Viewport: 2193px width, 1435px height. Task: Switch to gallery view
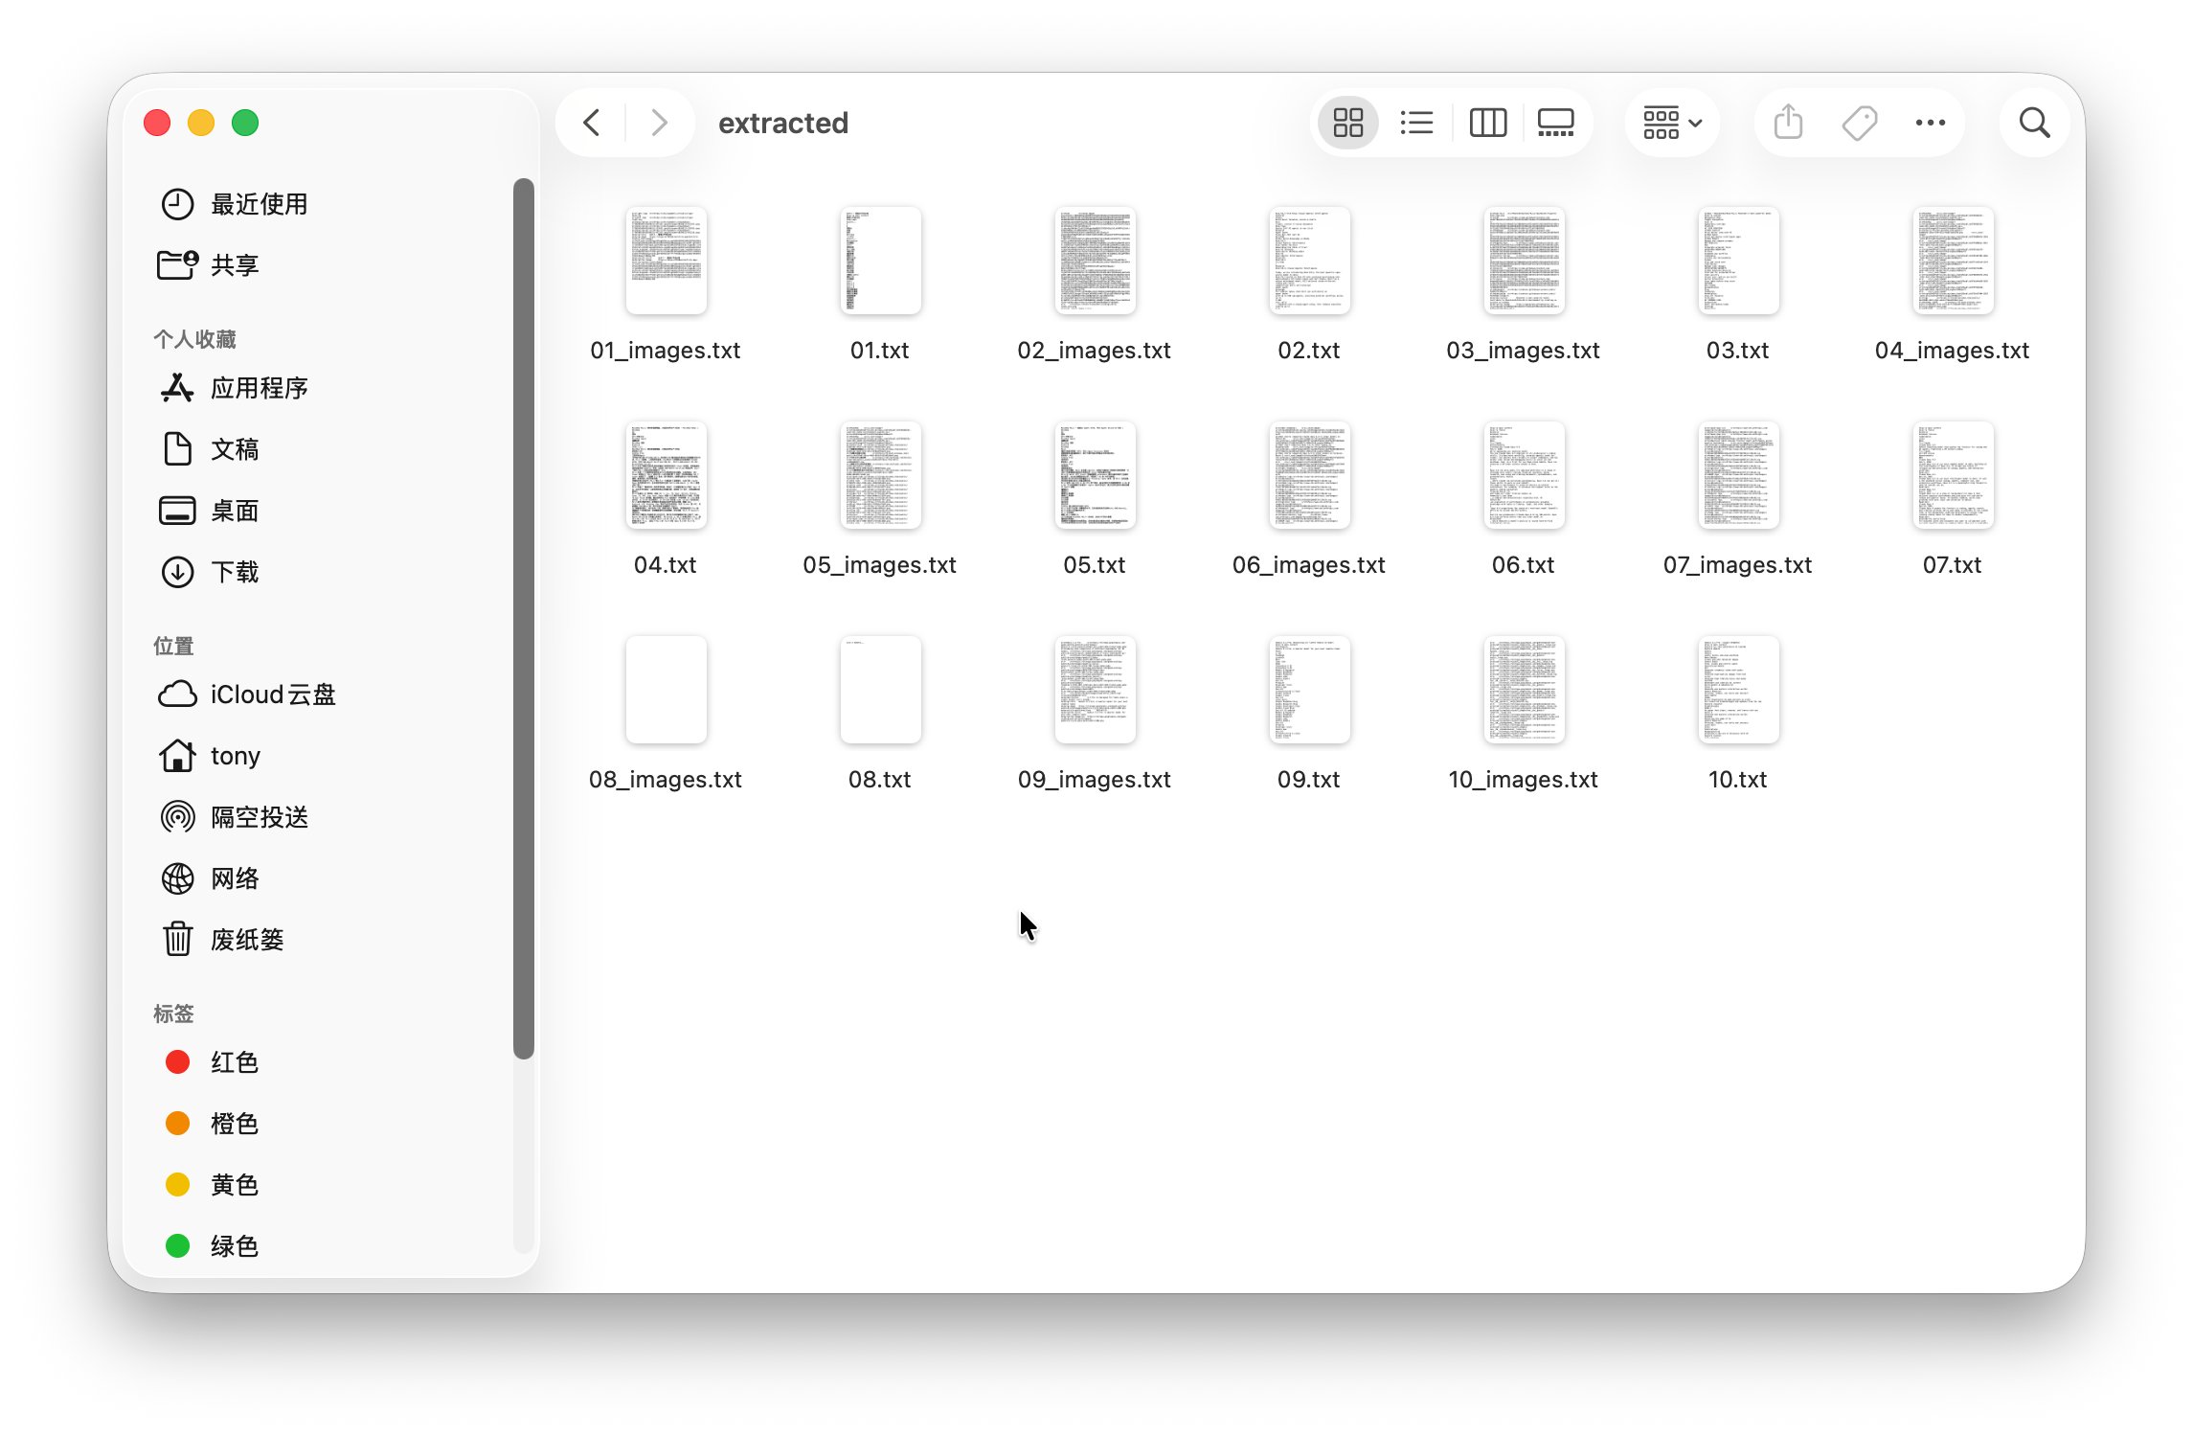coord(1555,123)
